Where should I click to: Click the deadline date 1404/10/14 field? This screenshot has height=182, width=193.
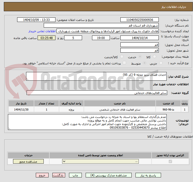140,38
